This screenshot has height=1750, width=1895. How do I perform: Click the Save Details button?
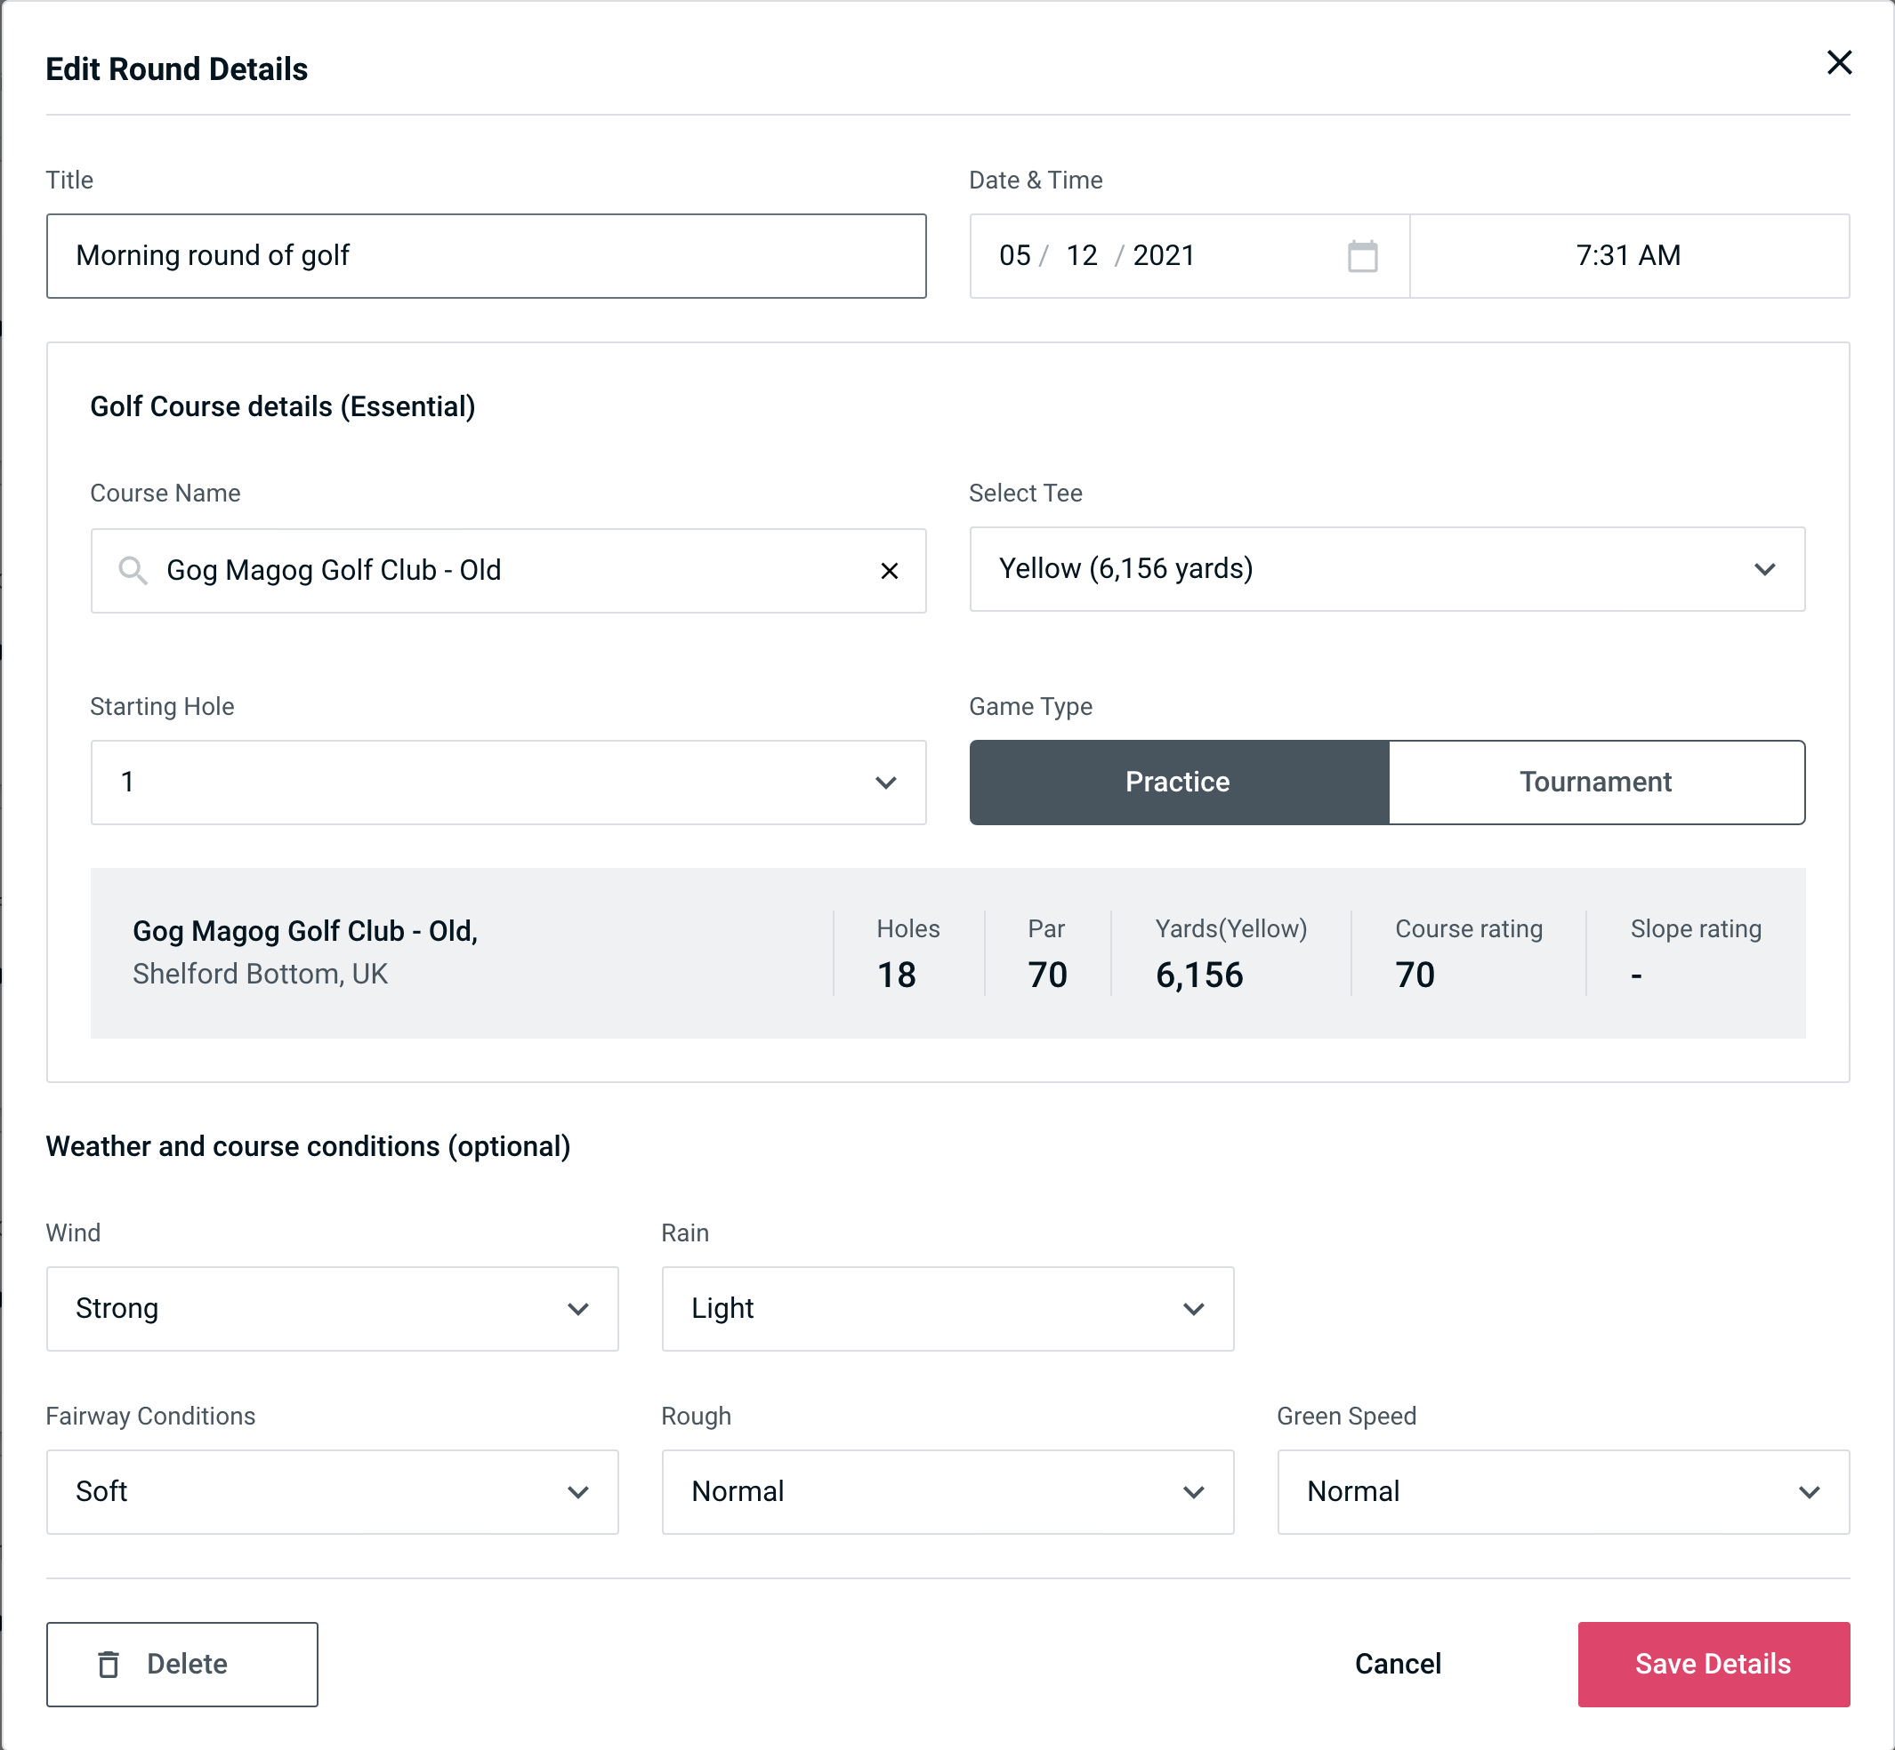[1712, 1663]
